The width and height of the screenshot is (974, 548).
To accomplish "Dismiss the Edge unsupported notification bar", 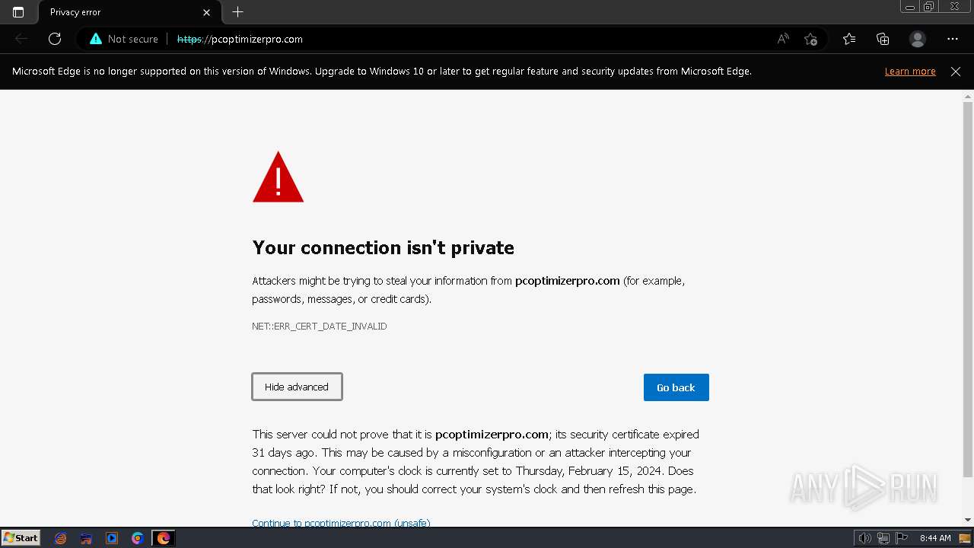I will point(956,72).
